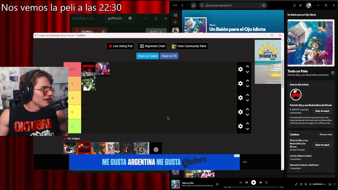Add Todo un Palo to Liked Songs
This screenshot has width=338, height=190.
pyautogui.click(x=332, y=73)
